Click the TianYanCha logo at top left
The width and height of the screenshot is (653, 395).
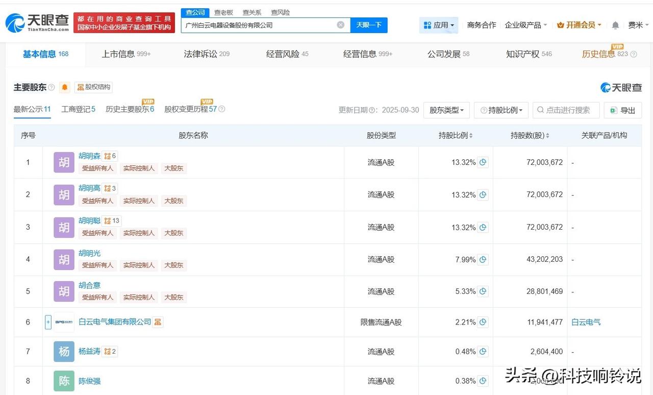coord(37,23)
